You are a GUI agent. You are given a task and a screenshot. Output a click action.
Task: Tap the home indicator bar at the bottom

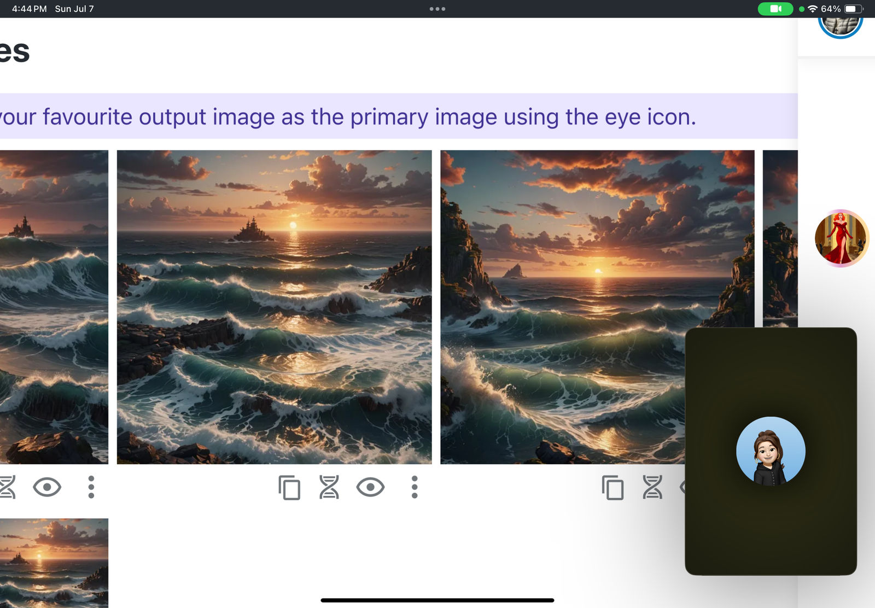point(437,600)
